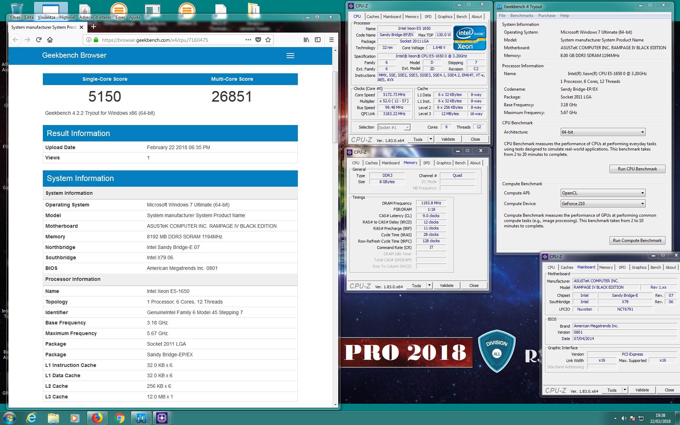Click Close button in Mainboard CPU-Z window
The width and height of the screenshot is (680, 425).
(x=669, y=390)
